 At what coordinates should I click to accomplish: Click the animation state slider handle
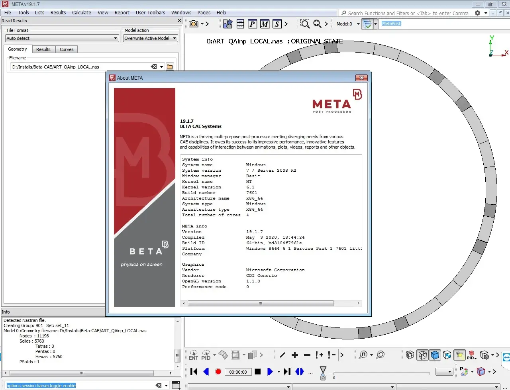coord(323,373)
